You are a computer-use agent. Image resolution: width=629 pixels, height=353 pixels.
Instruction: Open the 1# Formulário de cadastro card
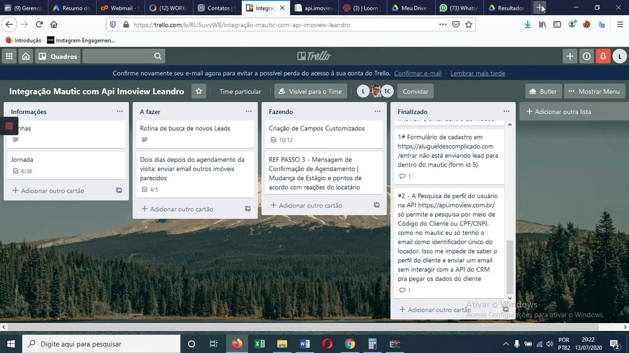tap(449, 156)
